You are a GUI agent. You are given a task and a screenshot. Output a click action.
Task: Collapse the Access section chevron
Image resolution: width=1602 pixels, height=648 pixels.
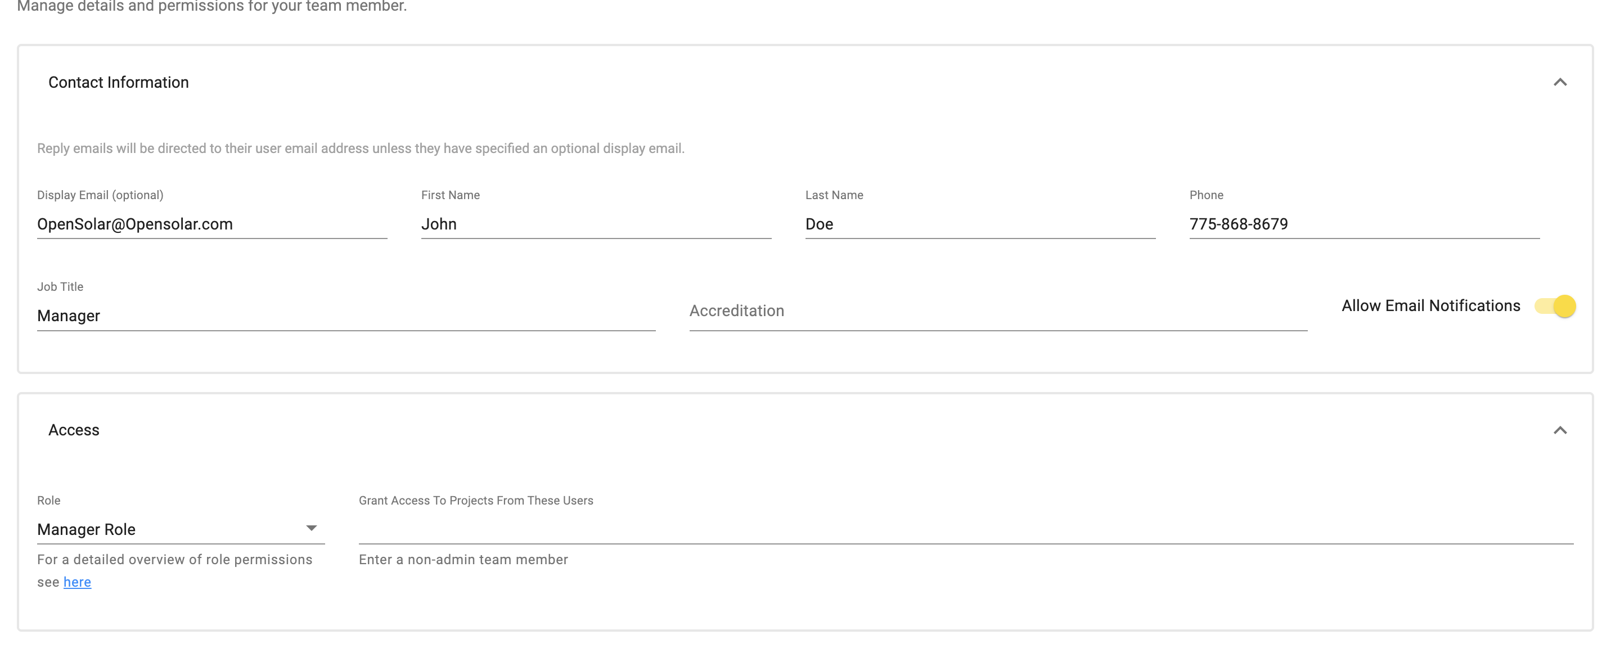[1560, 430]
